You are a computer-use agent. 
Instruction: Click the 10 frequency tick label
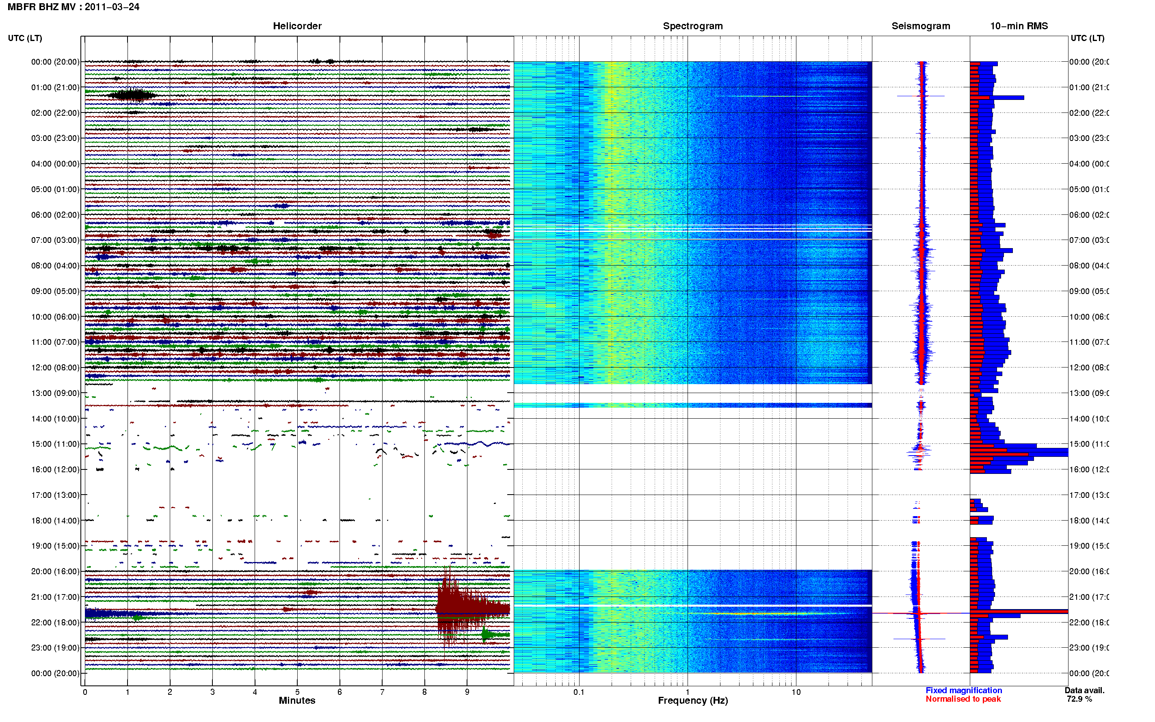click(796, 692)
